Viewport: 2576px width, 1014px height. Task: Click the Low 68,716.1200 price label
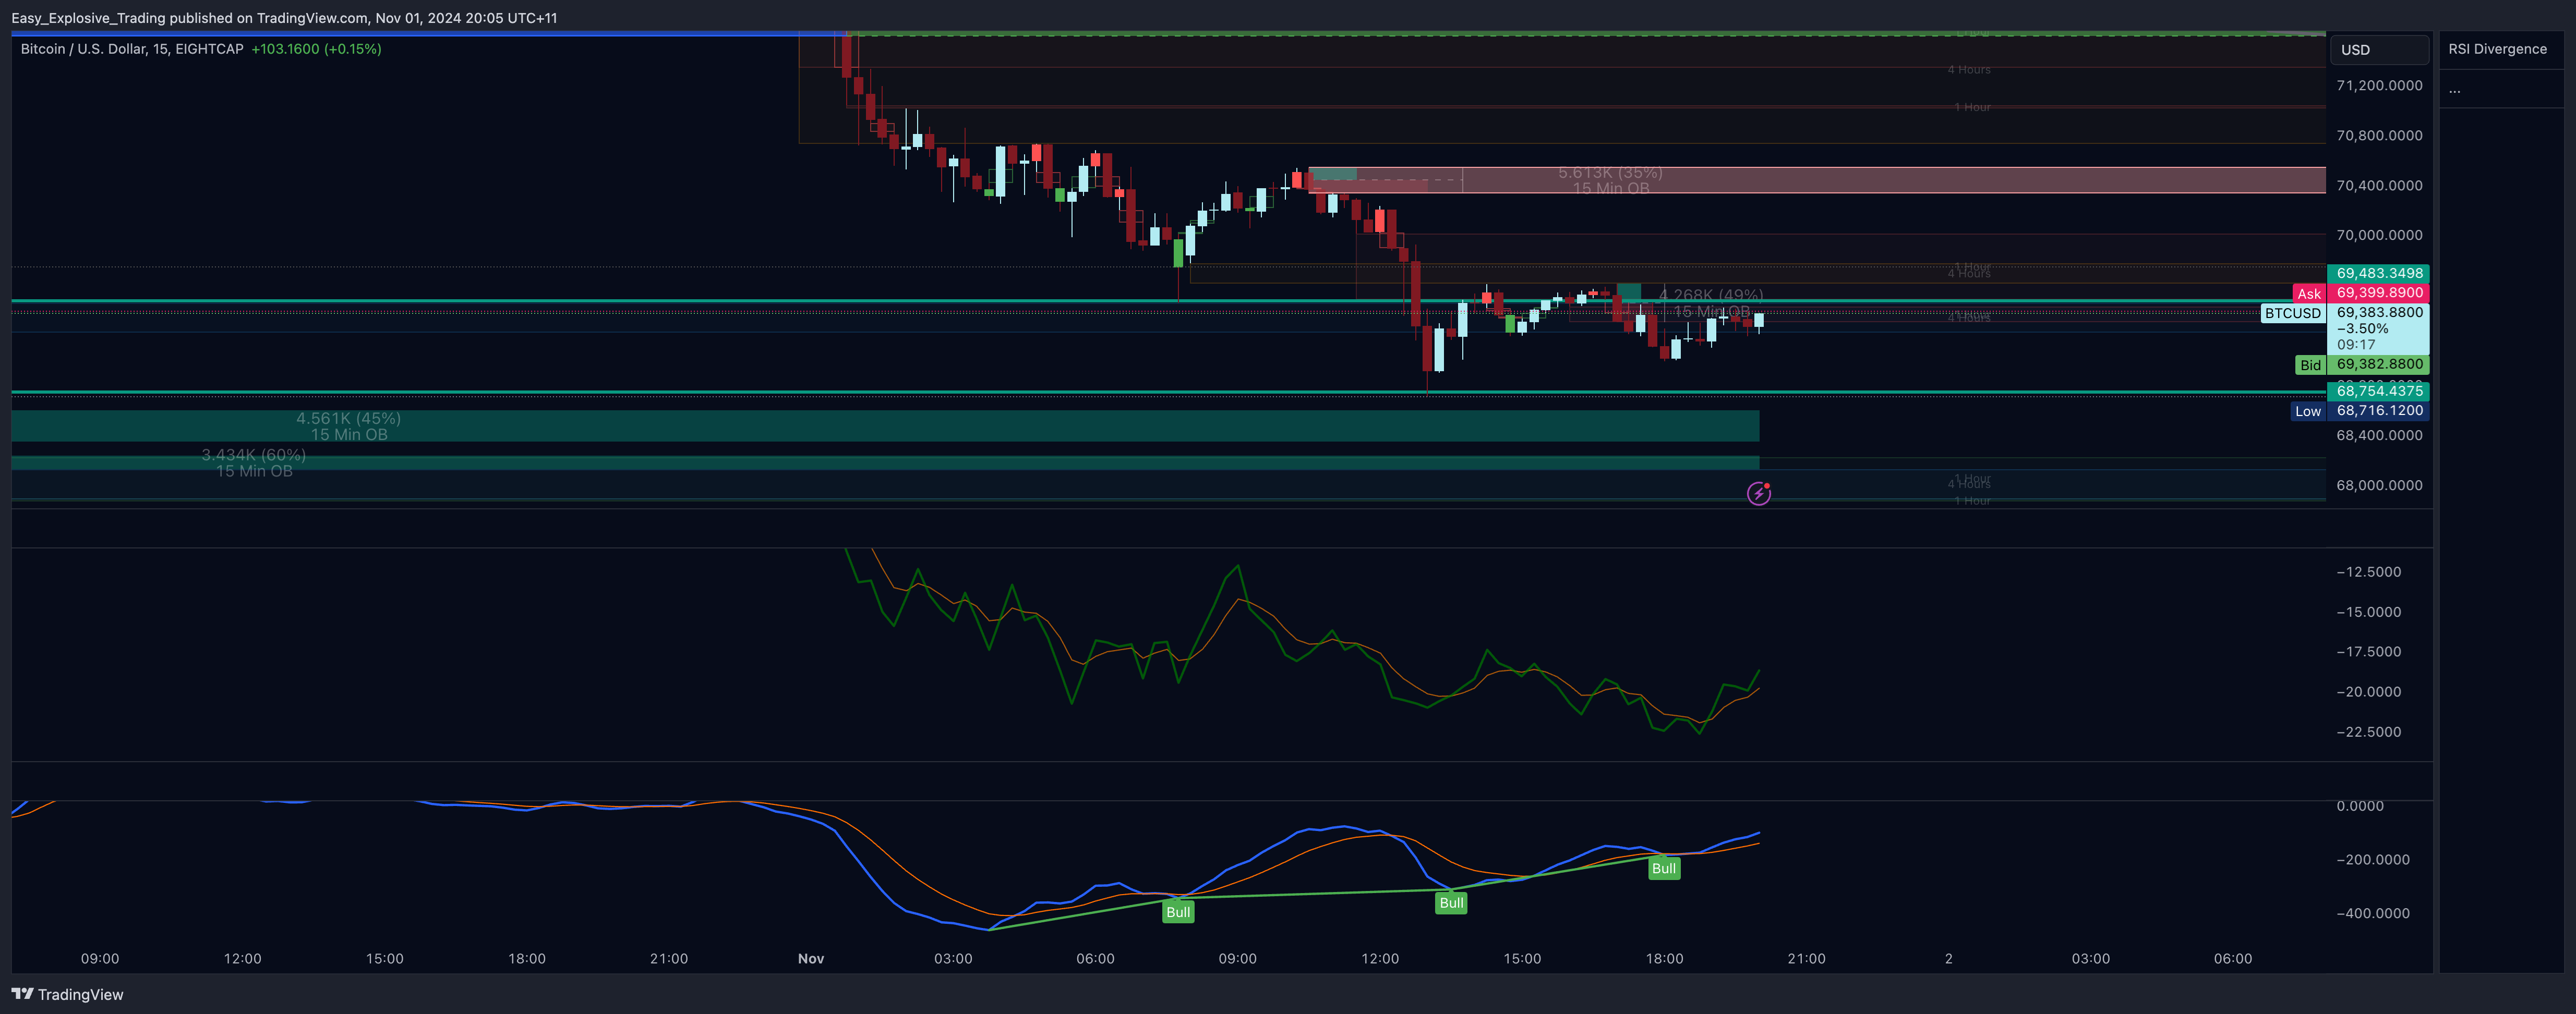click(2360, 411)
